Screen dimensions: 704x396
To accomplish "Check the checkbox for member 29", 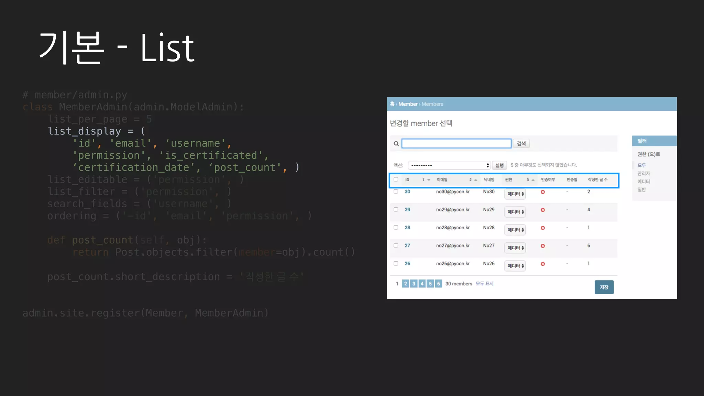I will tap(396, 209).
